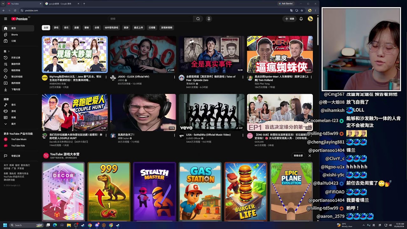The height and width of the screenshot is (229, 407).
Task: Open 历史记录 (History) in sidebar
Action: 18,58
